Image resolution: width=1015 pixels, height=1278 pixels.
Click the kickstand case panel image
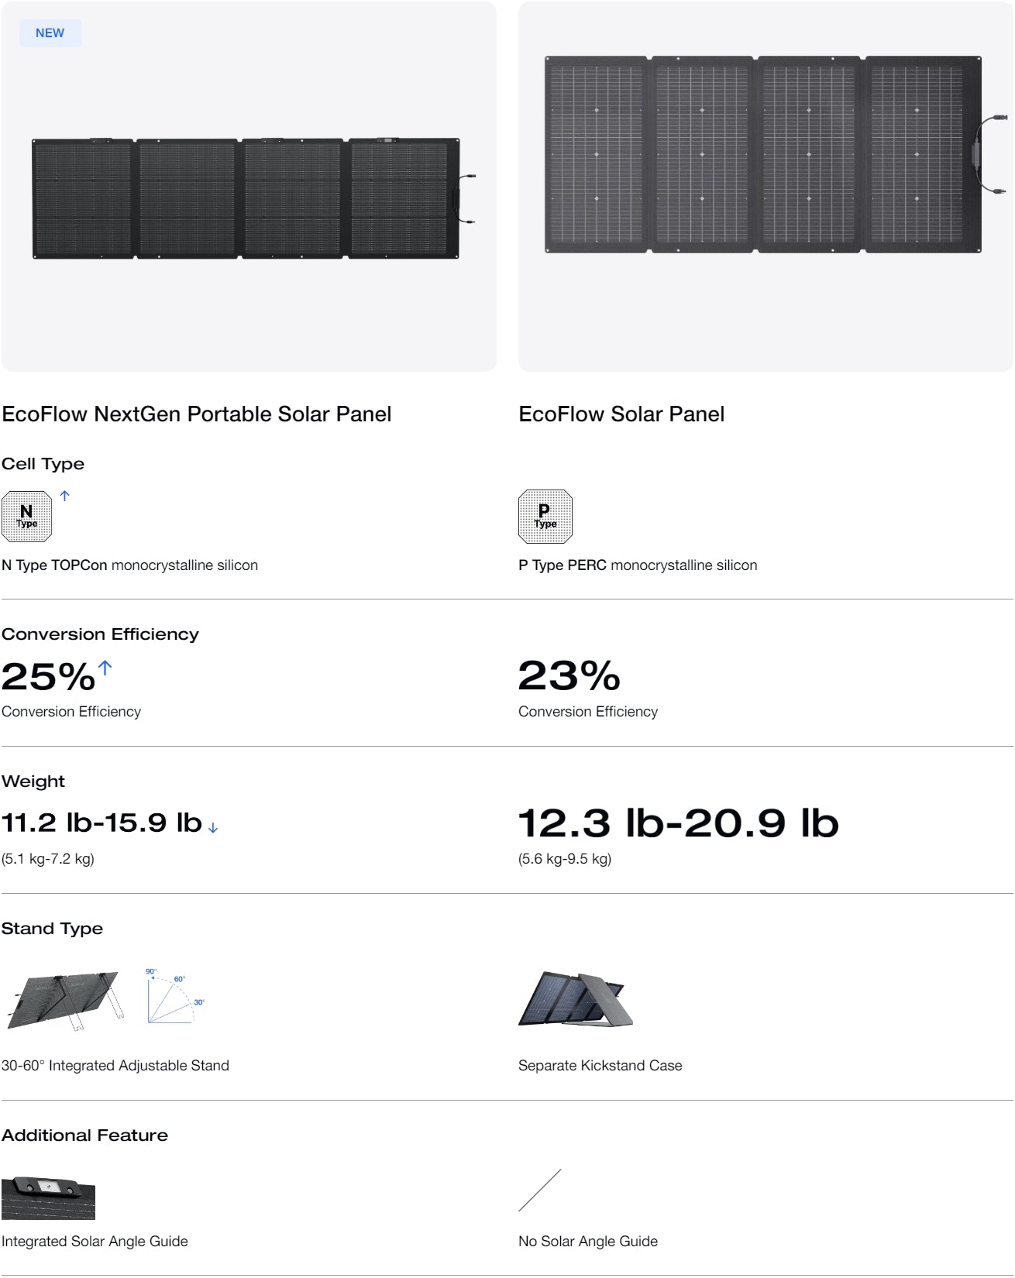[575, 999]
